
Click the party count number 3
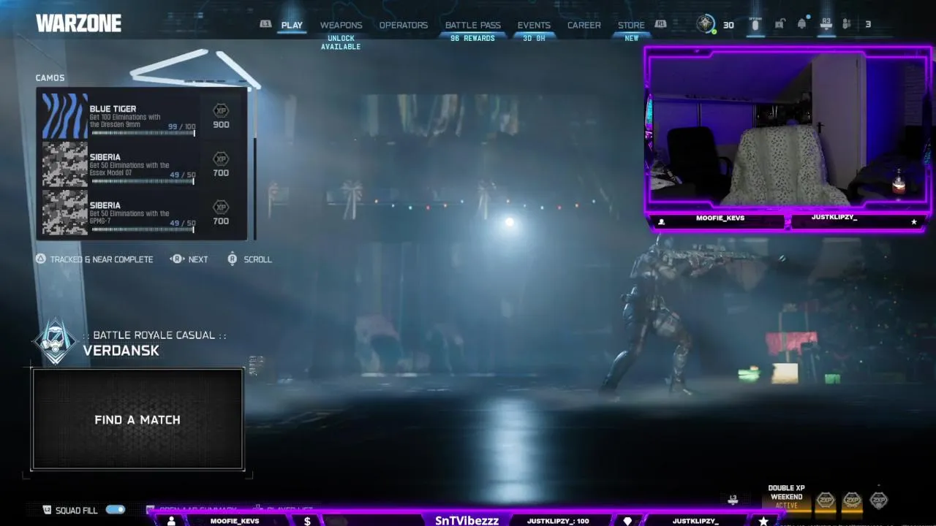coord(868,25)
